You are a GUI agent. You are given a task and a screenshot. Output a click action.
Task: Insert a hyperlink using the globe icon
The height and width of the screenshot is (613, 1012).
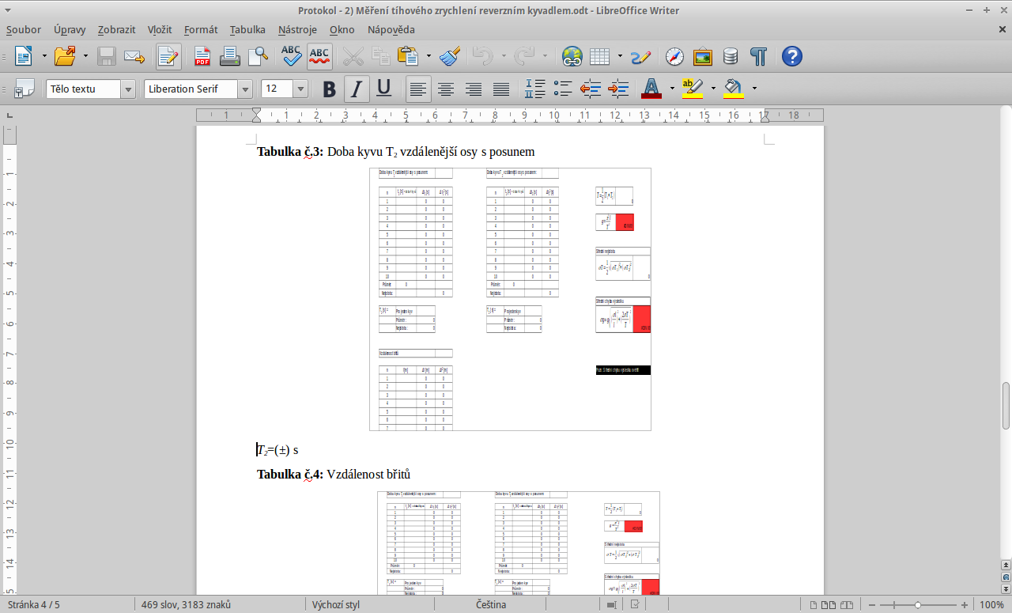coord(572,56)
